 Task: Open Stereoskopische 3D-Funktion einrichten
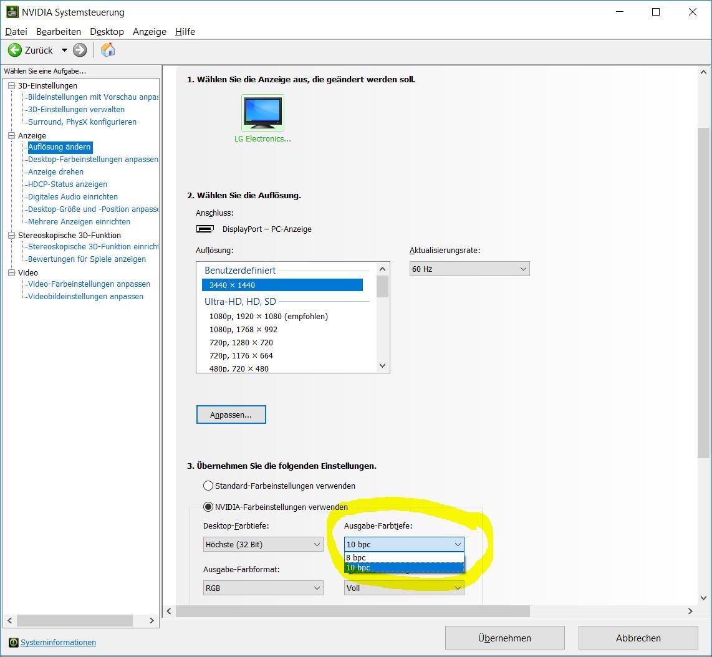(93, 247)
